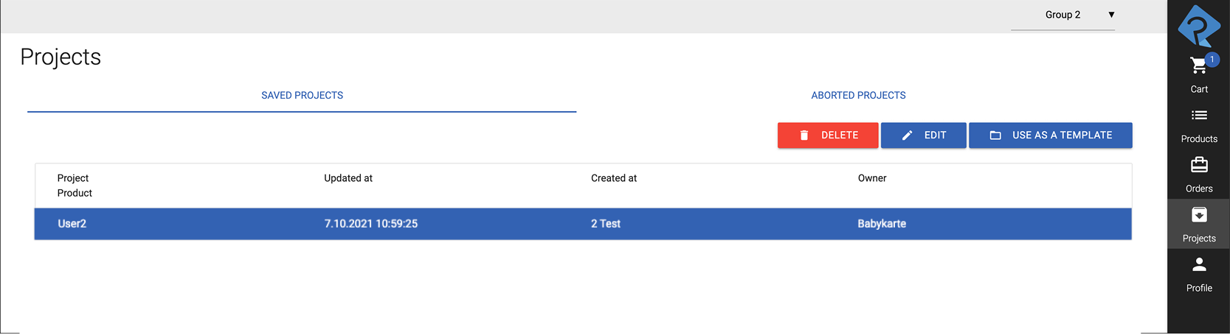The width and height of the screenshot is (1230, 335).
Task: Open the Profile person icon
Action: tap(1199, 264)
